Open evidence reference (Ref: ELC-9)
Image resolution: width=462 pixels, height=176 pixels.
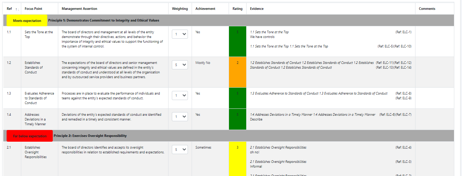(x=403, y=98)
